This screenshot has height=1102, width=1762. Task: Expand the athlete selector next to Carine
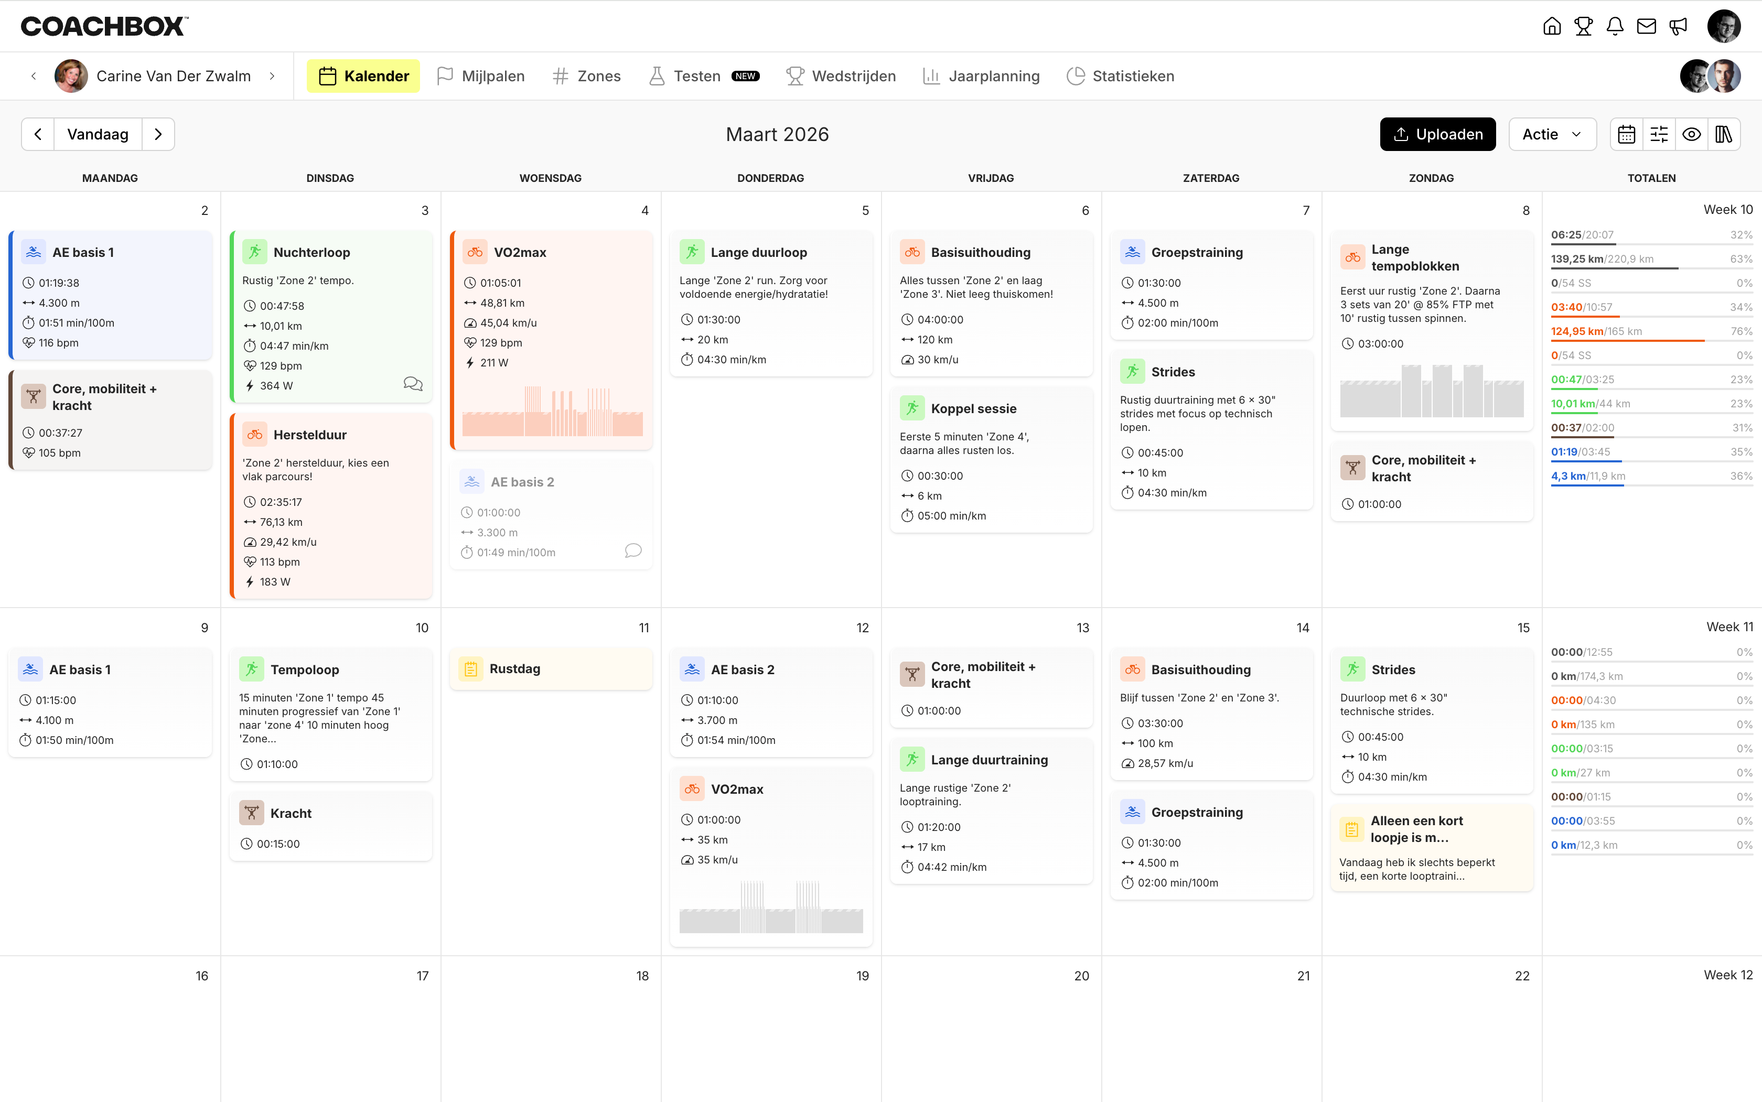[273, 76]
